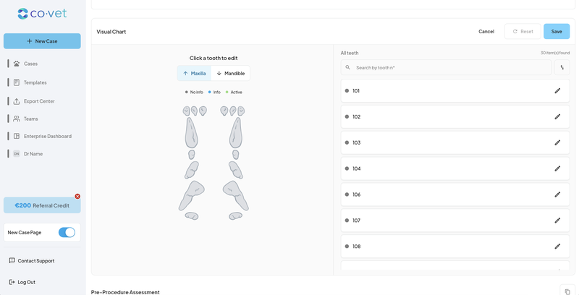
Task: Edit tooth 104 with pencil icon
Action: click(x=557, y=168)
